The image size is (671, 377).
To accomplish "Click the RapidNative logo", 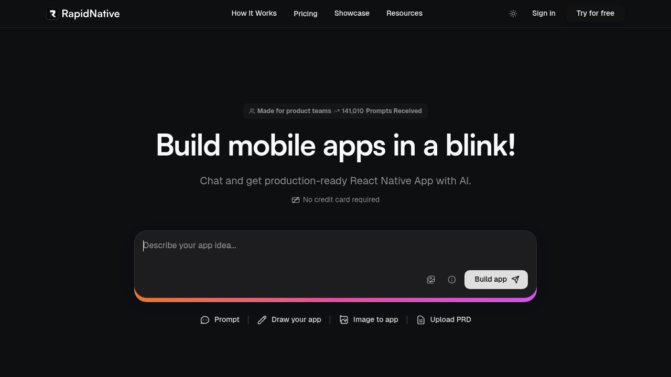I will point(83,14).
